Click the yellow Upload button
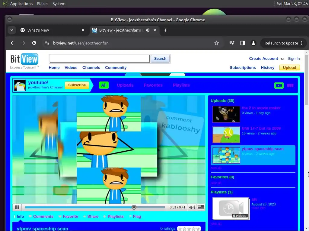Viewport: 309px width, 231px height. point(289,68)
